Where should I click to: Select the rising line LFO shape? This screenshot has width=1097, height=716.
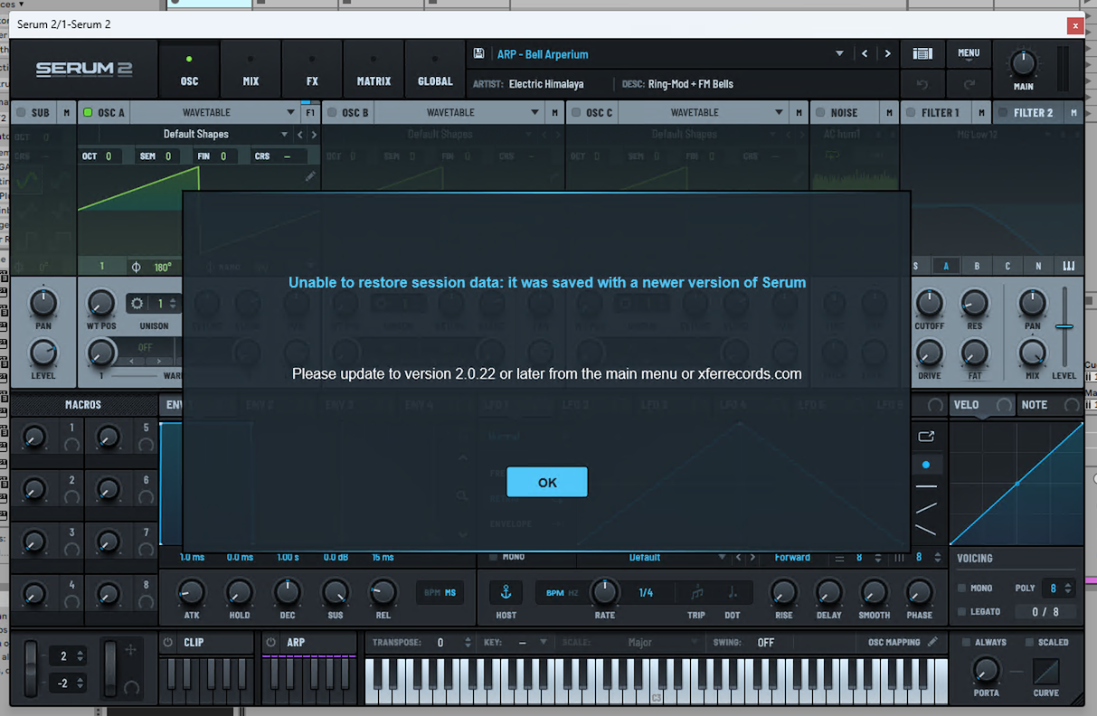[926, 508]
